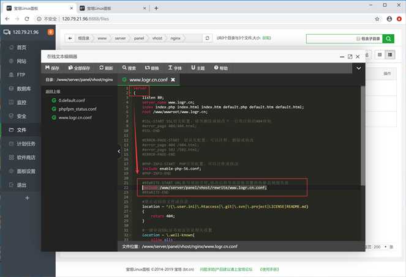Screen dimensions: 406x277
Task: Maximize the online text editor dialog
Action: click(x=350, y=57)
